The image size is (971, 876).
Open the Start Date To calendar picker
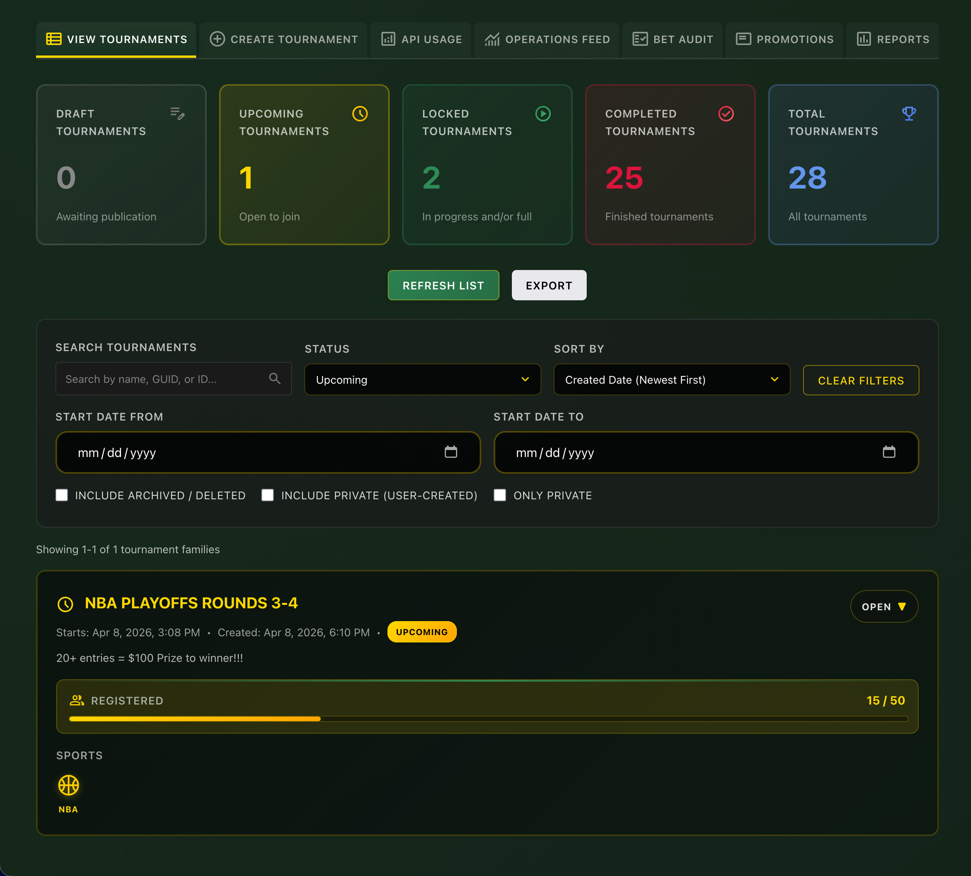(889, 452)
